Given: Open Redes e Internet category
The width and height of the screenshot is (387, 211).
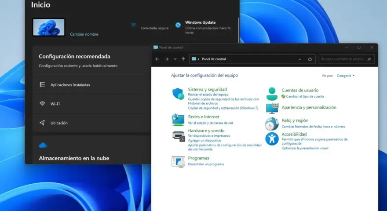Looking at the screenshot, I should (203, 117).
